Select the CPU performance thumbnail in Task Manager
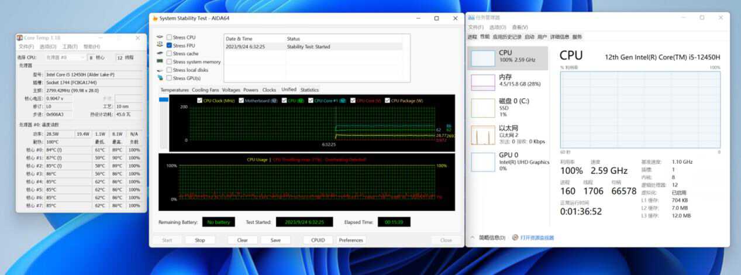 [482, 58]
